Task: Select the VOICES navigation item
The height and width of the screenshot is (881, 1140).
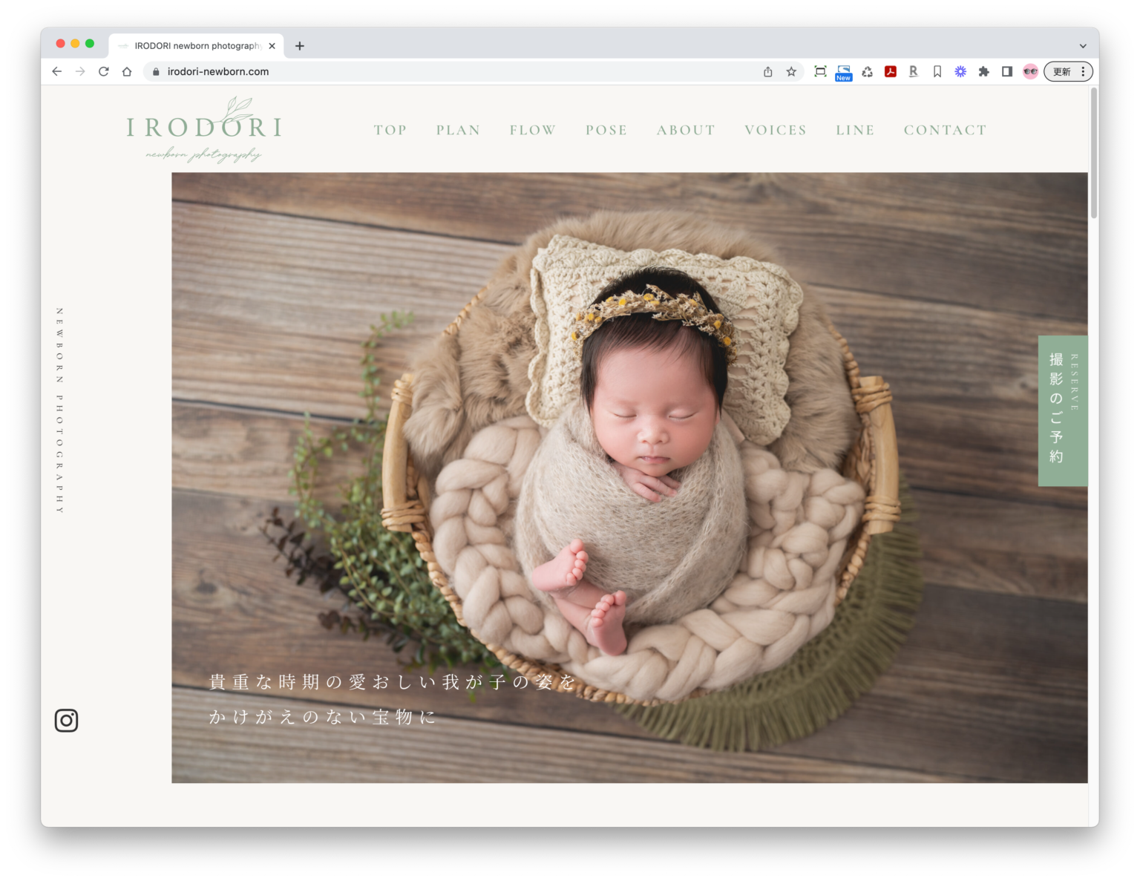Action: [x=775, y=130]
